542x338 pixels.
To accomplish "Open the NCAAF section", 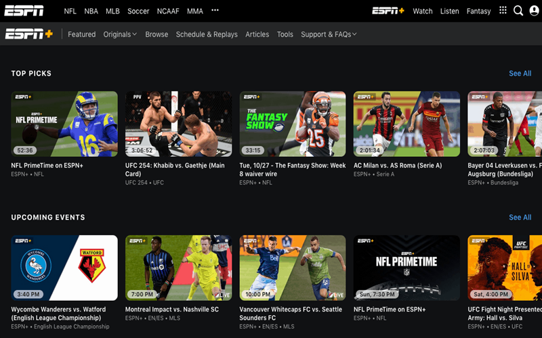I will [168, 11].
